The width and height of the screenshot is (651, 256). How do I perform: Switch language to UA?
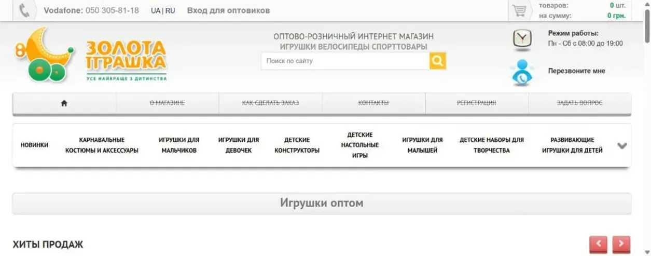pyautogui.click(x=156, y=10)
